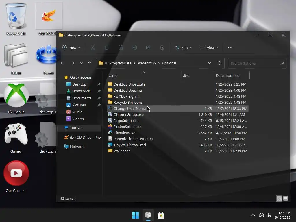The image size is (296, 222).
Task: Switch to details view in status bar
Action: (x=279, y=198)
